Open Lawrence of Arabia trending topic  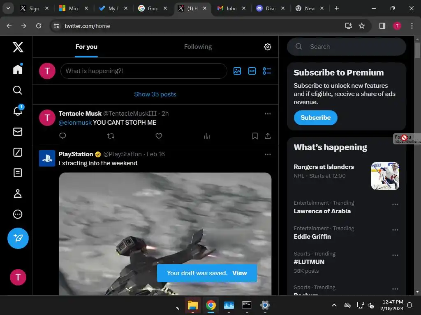click(322, 211)
